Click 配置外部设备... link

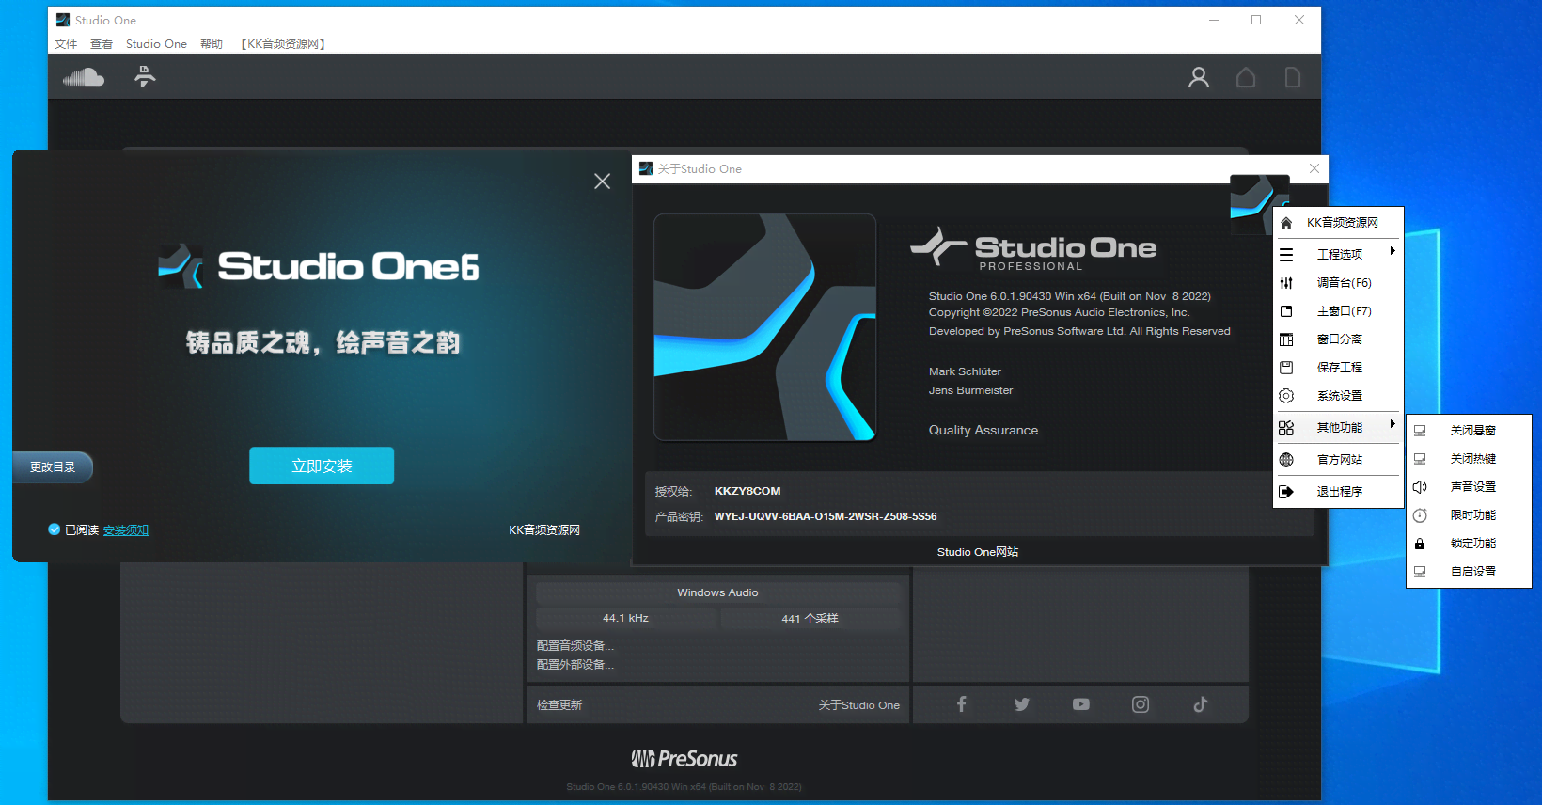575,665
